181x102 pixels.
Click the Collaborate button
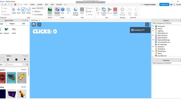pos(164,5)
